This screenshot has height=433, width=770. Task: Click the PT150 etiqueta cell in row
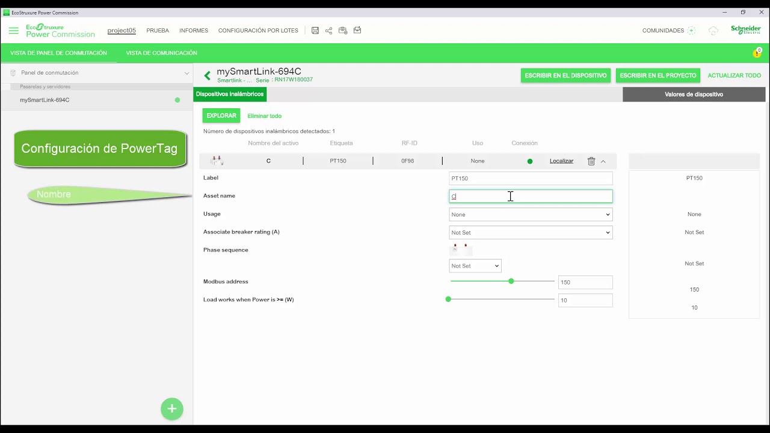click(338, 161)
